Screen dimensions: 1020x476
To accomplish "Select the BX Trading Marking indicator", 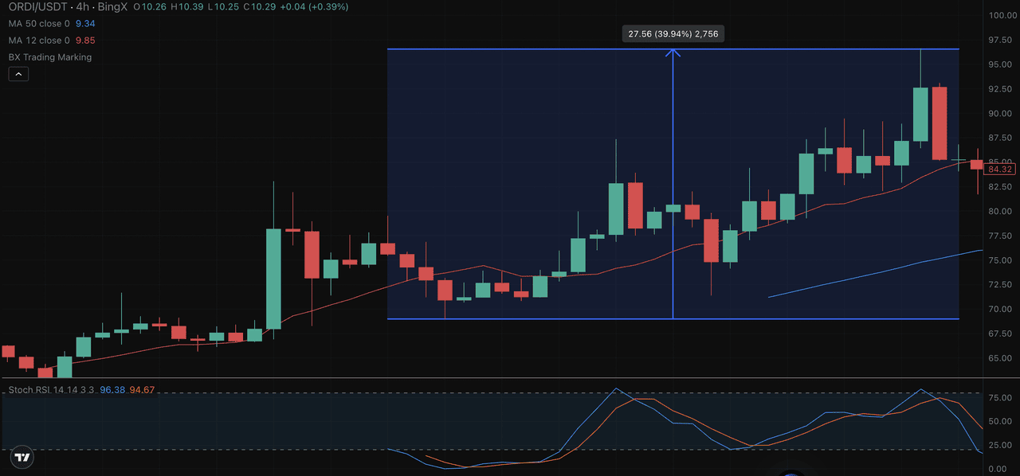I will pyautogui.click(x=50, y=57).
